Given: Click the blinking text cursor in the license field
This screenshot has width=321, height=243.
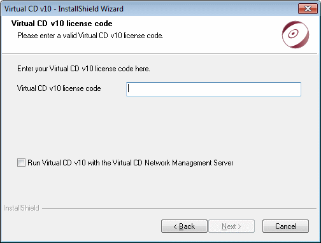Looking at the screenshot, I should pos(128,88).
